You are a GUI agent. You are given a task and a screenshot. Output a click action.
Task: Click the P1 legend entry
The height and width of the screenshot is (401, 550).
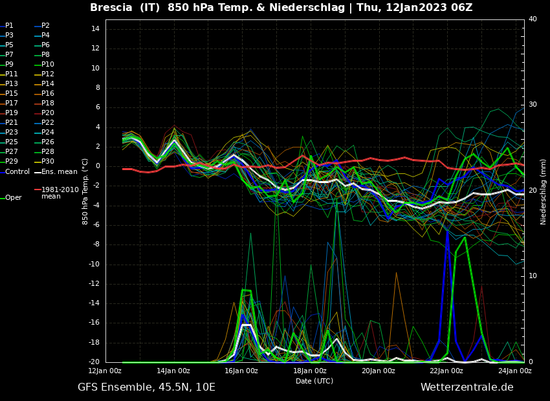(x=9, y=26)
